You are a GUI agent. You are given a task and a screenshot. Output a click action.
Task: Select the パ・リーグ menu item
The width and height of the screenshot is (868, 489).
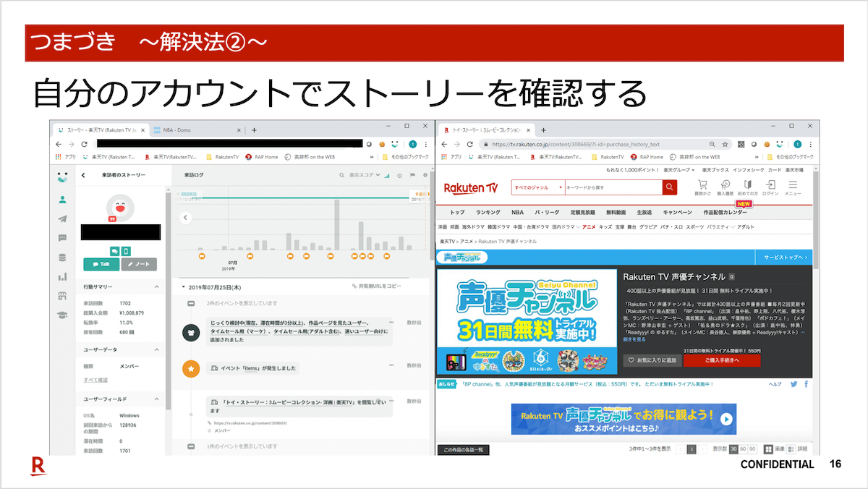548,212
